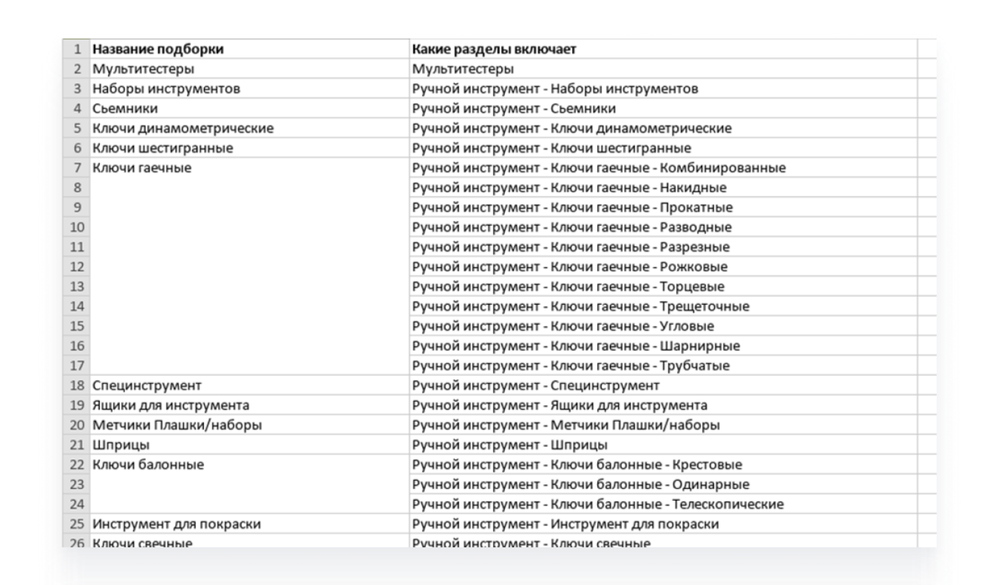
Task: Select the 'Название подборки' header cell
Action: coord(158,50)
